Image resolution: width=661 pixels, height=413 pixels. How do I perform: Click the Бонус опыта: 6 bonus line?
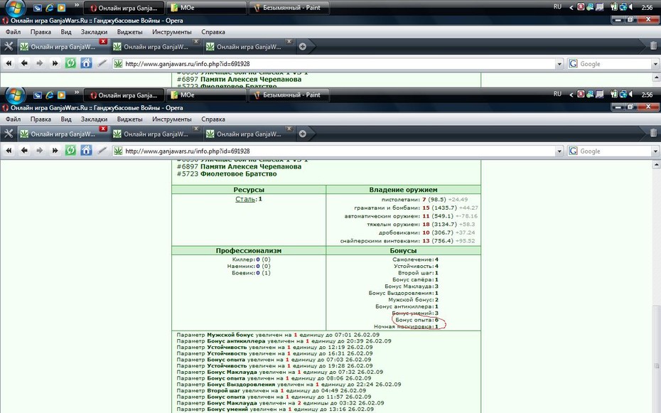(417, 320)
